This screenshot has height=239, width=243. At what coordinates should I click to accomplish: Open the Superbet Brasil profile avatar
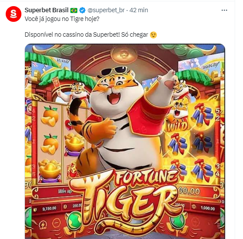tap(14, 14)
